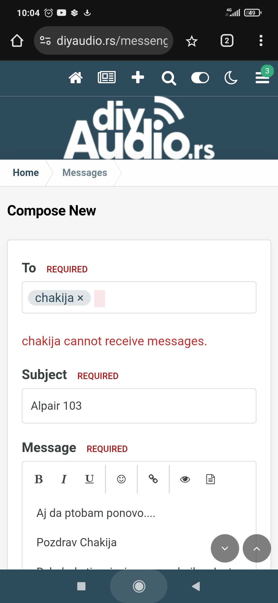The height and width of the screenshot is (603, 278).
Task: Toggle bold formatting in the editor
Action: click(x=39, y=479)
